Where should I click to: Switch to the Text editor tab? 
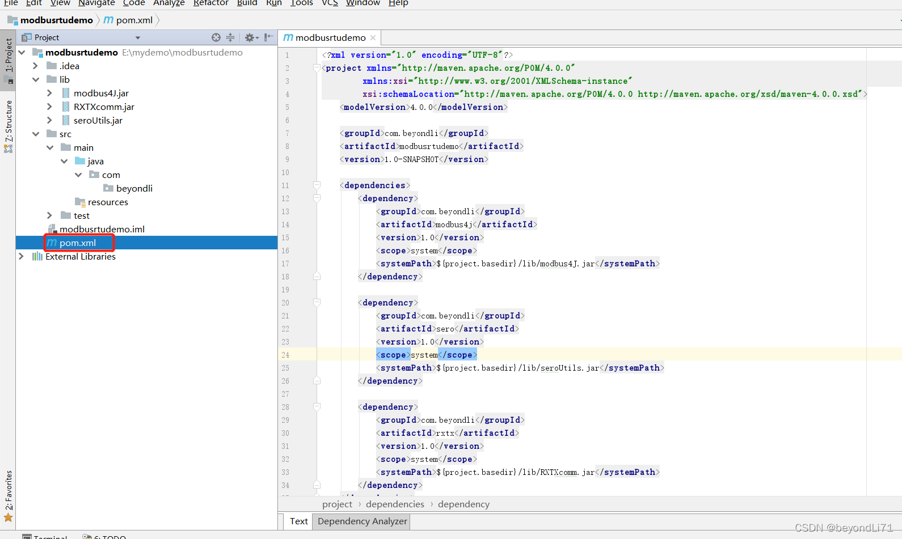(298, 521)
